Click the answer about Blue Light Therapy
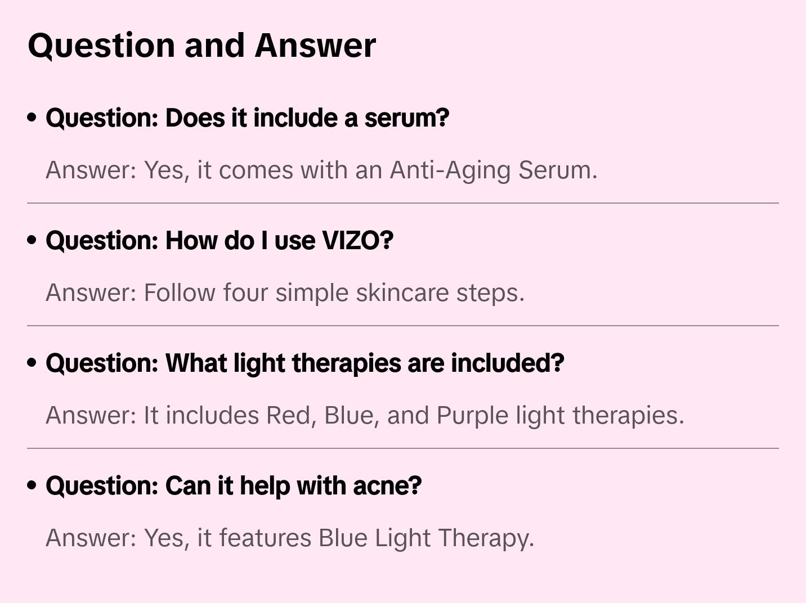This screenshot has width=806, height=603. point(289,538)
